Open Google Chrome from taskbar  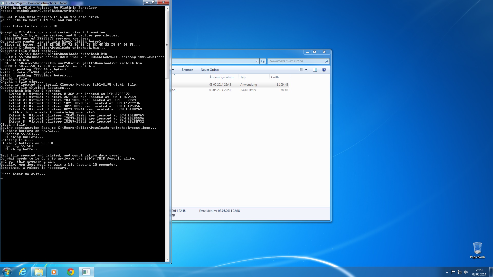click(70, 272)
